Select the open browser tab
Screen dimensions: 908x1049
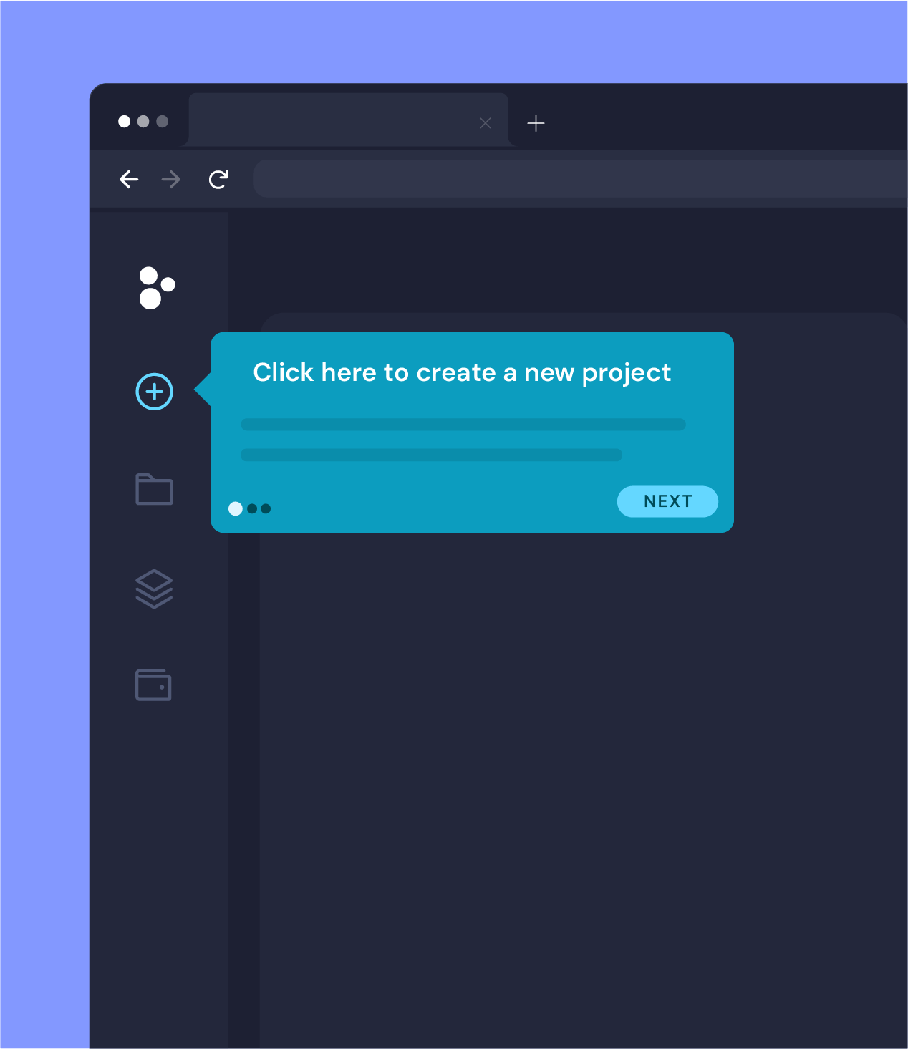348,120
